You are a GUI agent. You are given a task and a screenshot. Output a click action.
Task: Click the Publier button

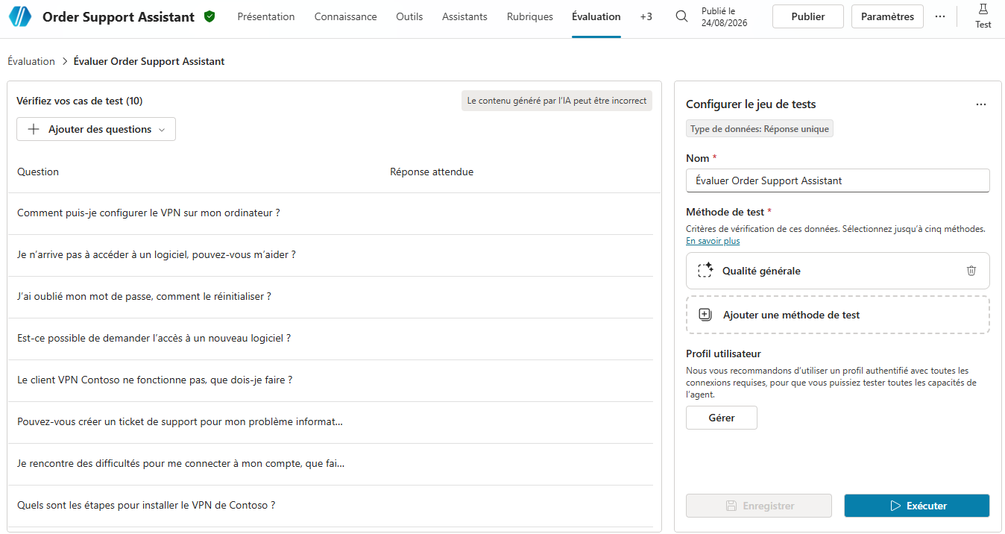click(x=808, y=16)
